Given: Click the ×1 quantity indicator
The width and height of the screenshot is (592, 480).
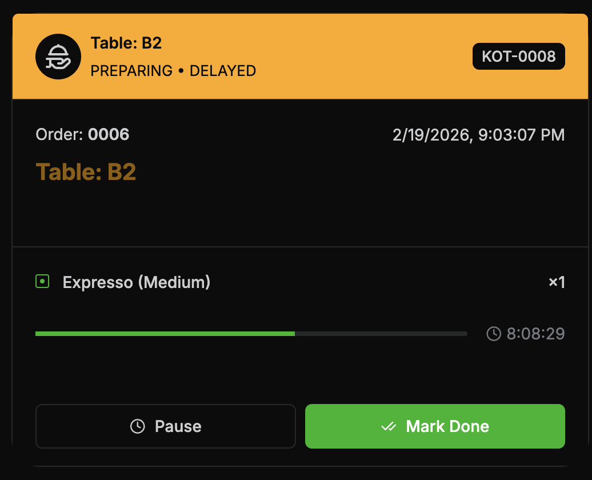Looking at the screenshot, I should [556, 282].
